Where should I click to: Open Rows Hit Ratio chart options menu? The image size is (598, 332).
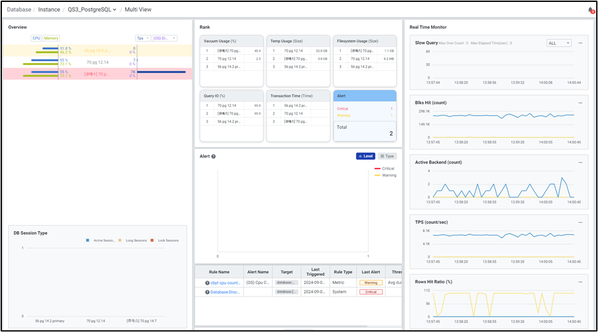click(x=580, y=282)
